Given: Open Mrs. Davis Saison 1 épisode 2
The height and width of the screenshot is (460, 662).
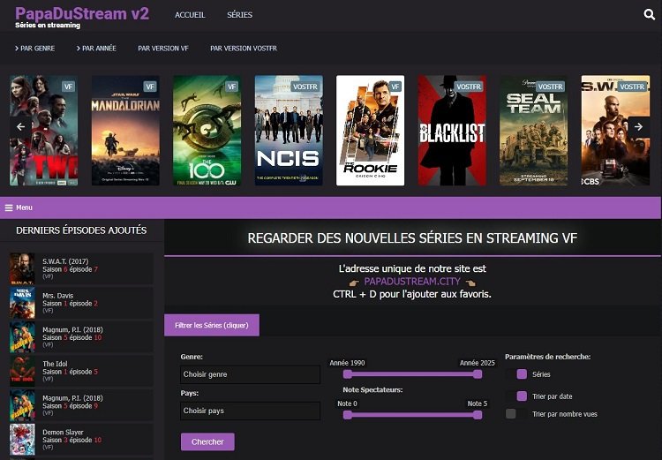Looking at the screenshot, I should (81, 304).
